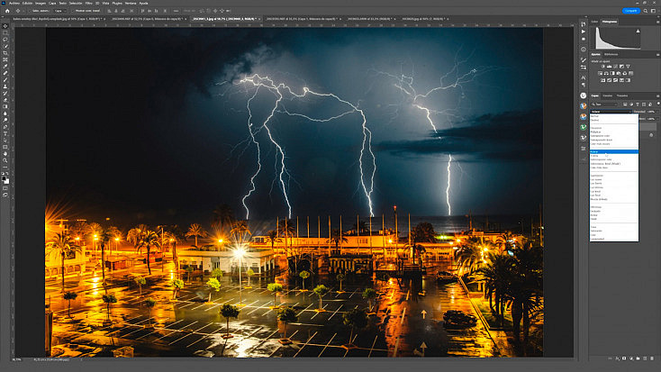661x372 pixels.
Task: Click the Brightness/Contrast adjustment icon
Action: coord(603,67)
